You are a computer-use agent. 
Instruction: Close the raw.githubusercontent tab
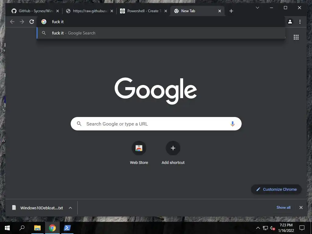(x=112, y=11)
